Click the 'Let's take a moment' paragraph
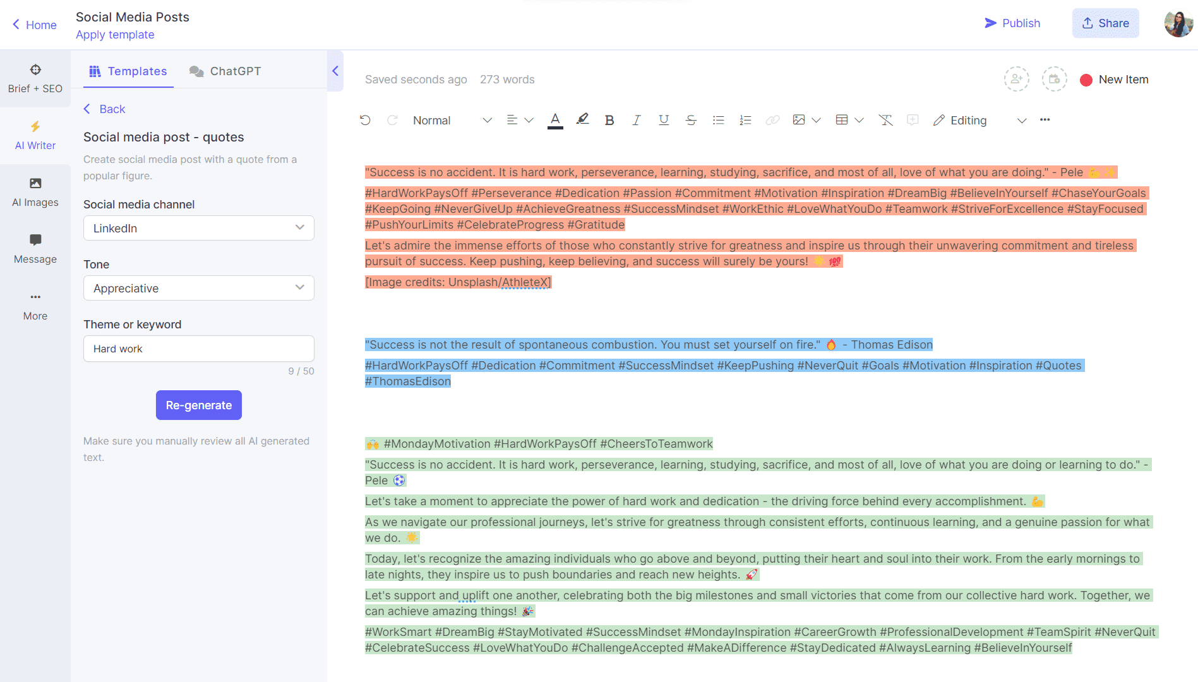This screenshot has height=682, width=1198. click(705, 501)
